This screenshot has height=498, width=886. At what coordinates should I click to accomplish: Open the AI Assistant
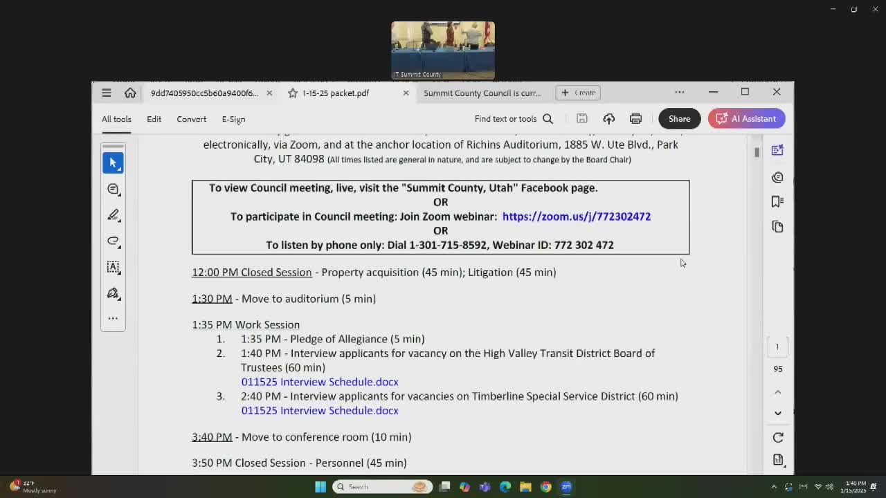click(x=746, y=119)
